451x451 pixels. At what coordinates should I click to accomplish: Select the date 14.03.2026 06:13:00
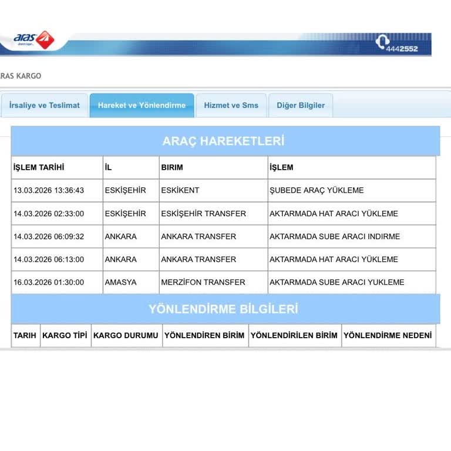click(49, 260)
